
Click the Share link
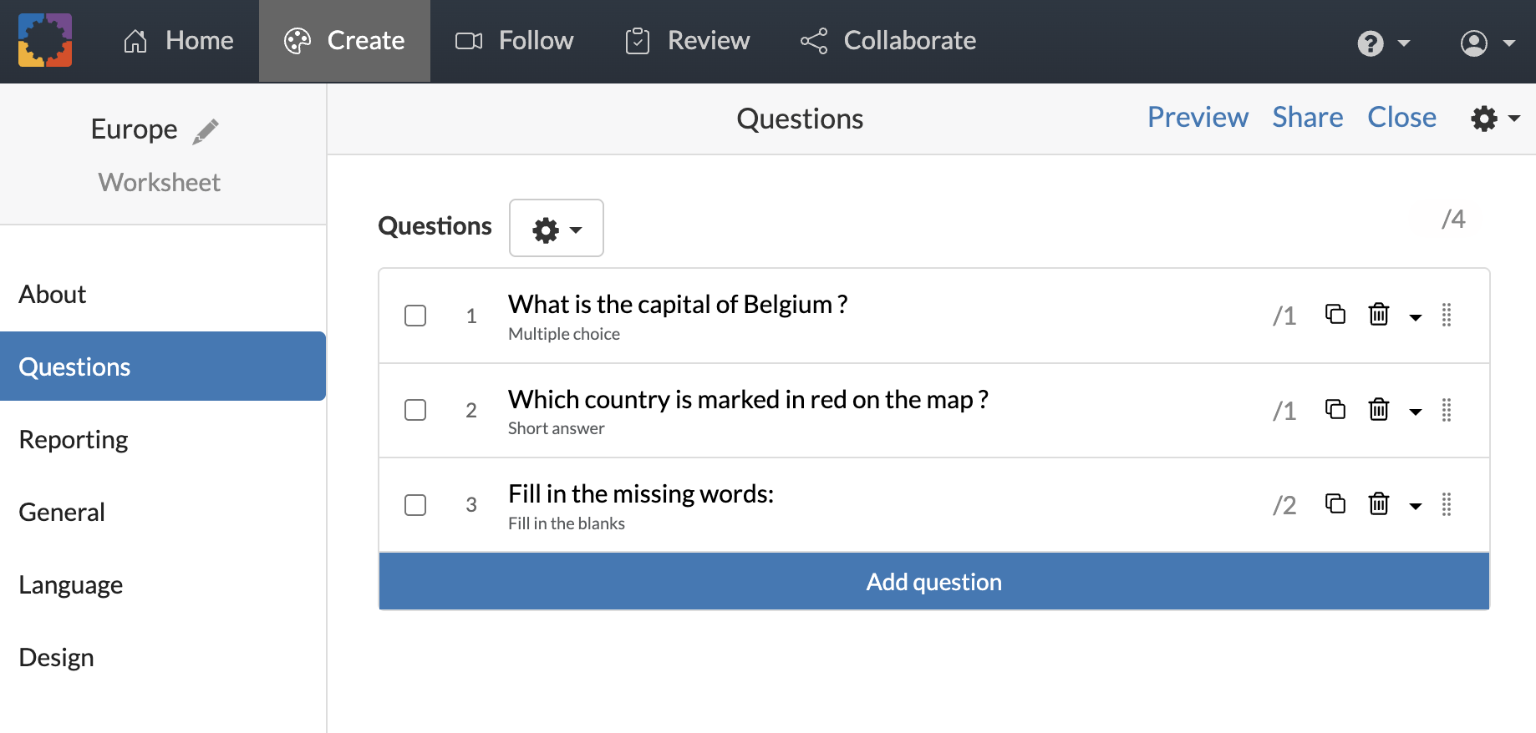pyautogui.click(x=1308, y=117)
